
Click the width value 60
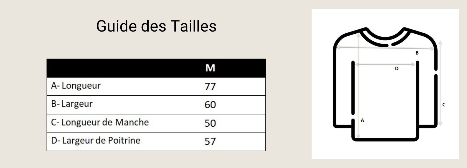pyautogui.click(x=210, y=105)
